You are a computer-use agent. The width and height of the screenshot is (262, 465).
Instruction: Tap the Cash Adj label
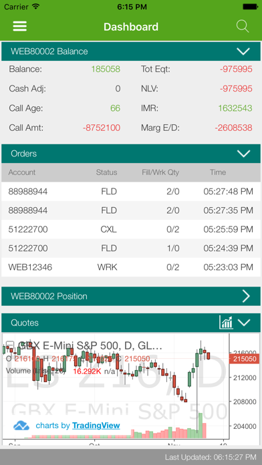point(27,89)
